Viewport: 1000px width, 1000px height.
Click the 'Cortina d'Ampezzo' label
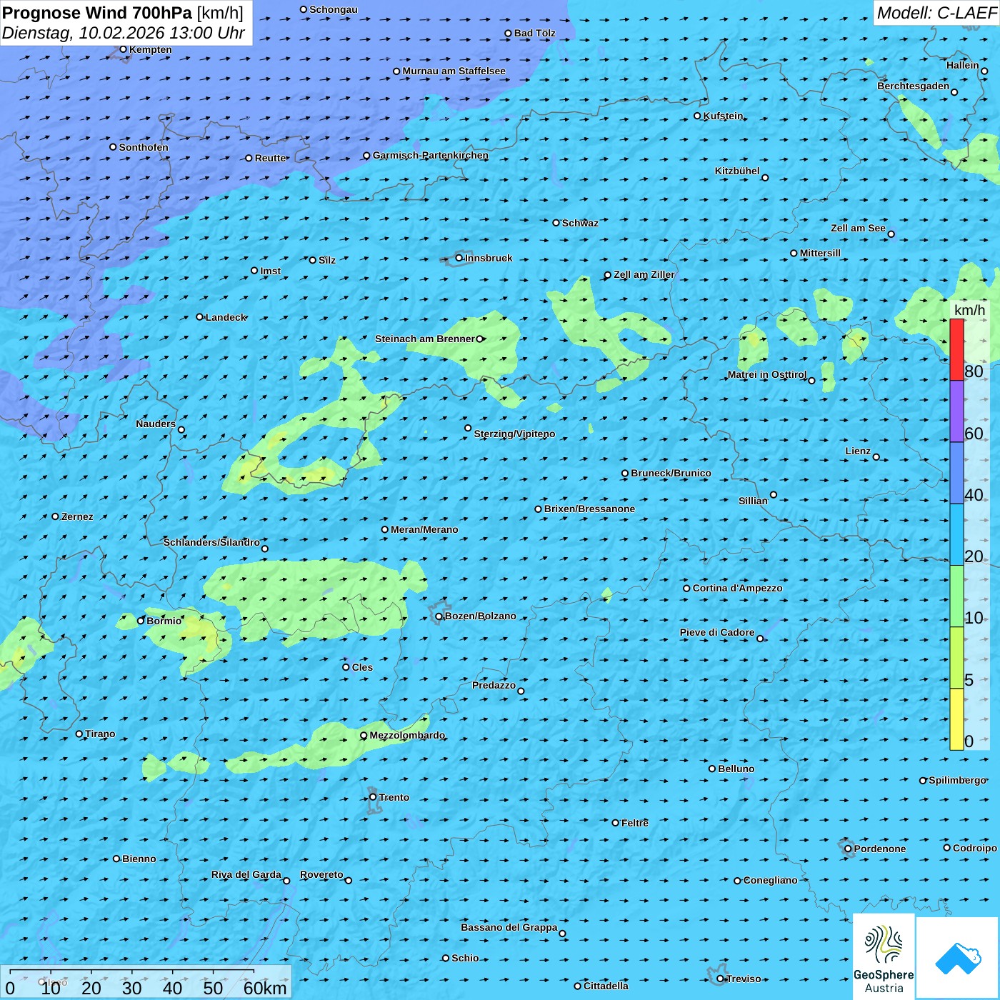tap(737, 588)
